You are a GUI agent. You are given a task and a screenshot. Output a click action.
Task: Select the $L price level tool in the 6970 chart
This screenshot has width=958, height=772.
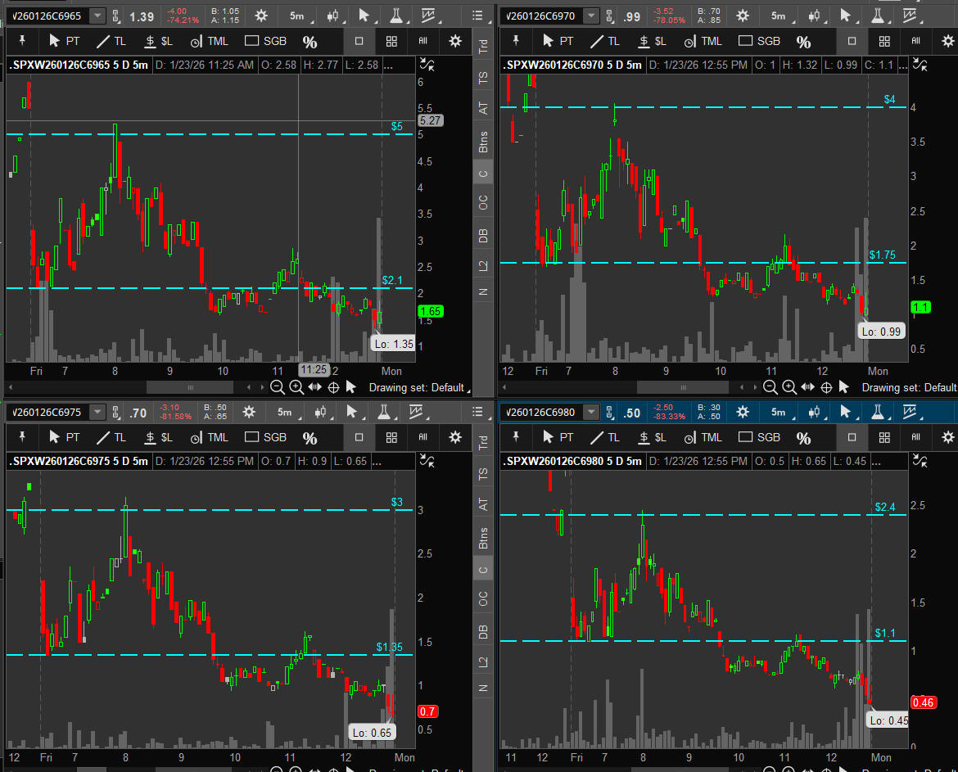653,41
